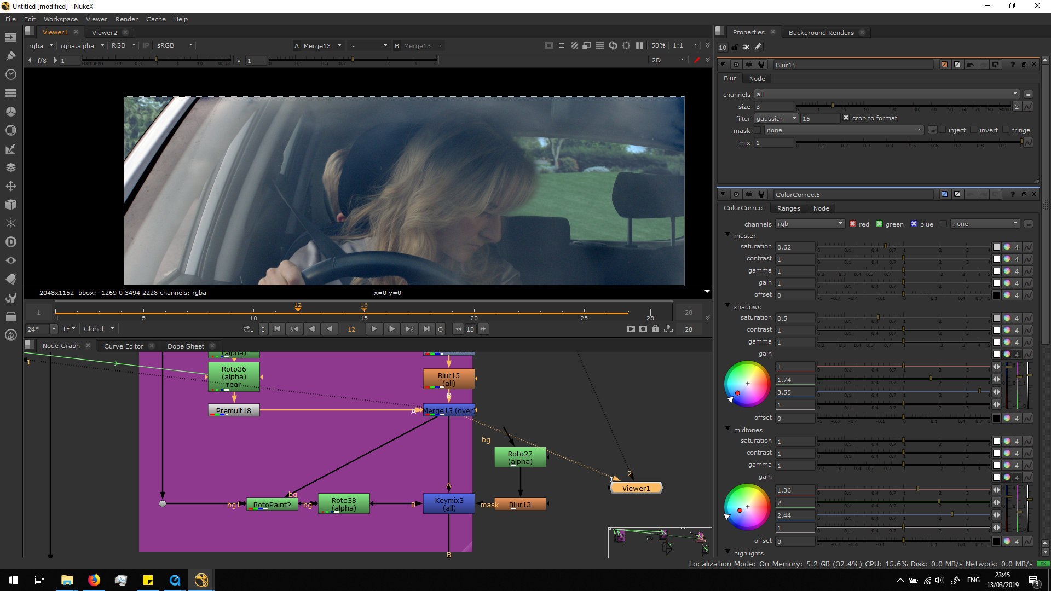Open the Deep nodes D icon
This screenshot has width=1051, height=591.
click(11, 241)
